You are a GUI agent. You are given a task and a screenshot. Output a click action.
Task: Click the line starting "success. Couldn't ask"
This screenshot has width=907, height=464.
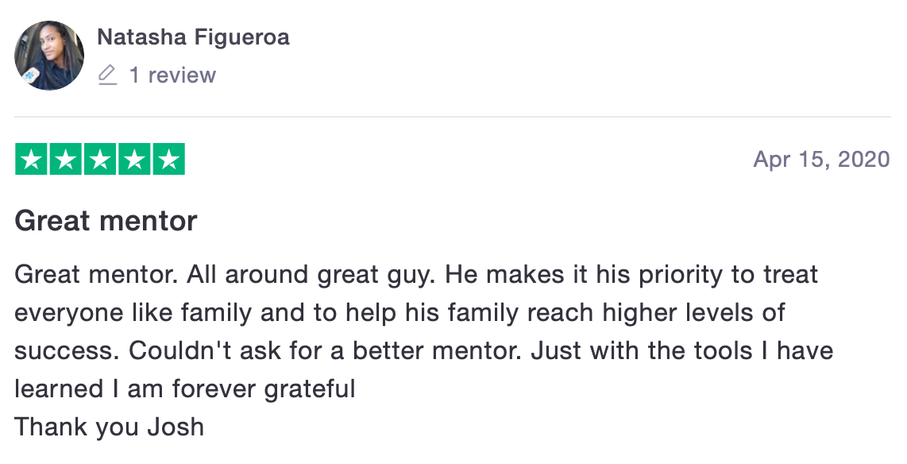(423, 350)
